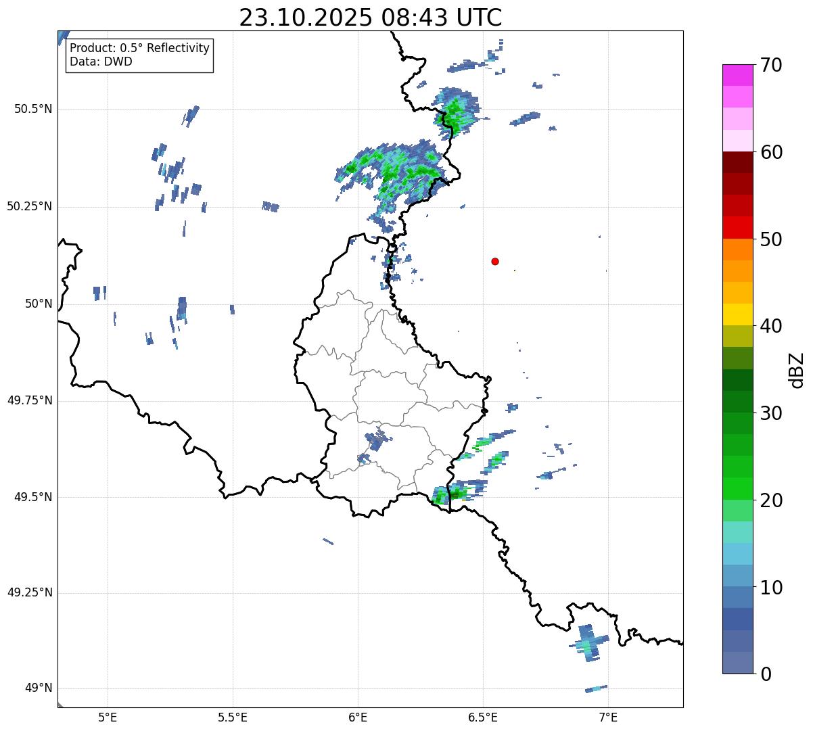Click "Product: 0.5° Reflectivity" label
Screen dimensions: 813x731
pyautogui.click(x=139, y=48)
